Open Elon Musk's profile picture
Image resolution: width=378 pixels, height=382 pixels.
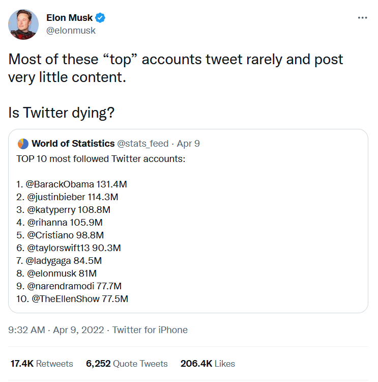click(23, 24)
